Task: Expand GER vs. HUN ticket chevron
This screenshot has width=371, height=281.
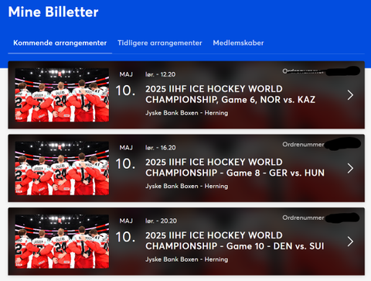Action: pos(350,169)
